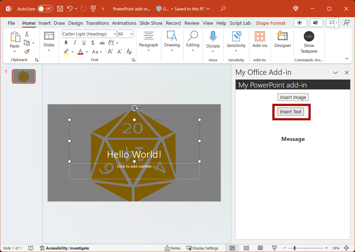Increase font size
Viewport: 355px width, 252px height.
[x=110, y=52]
